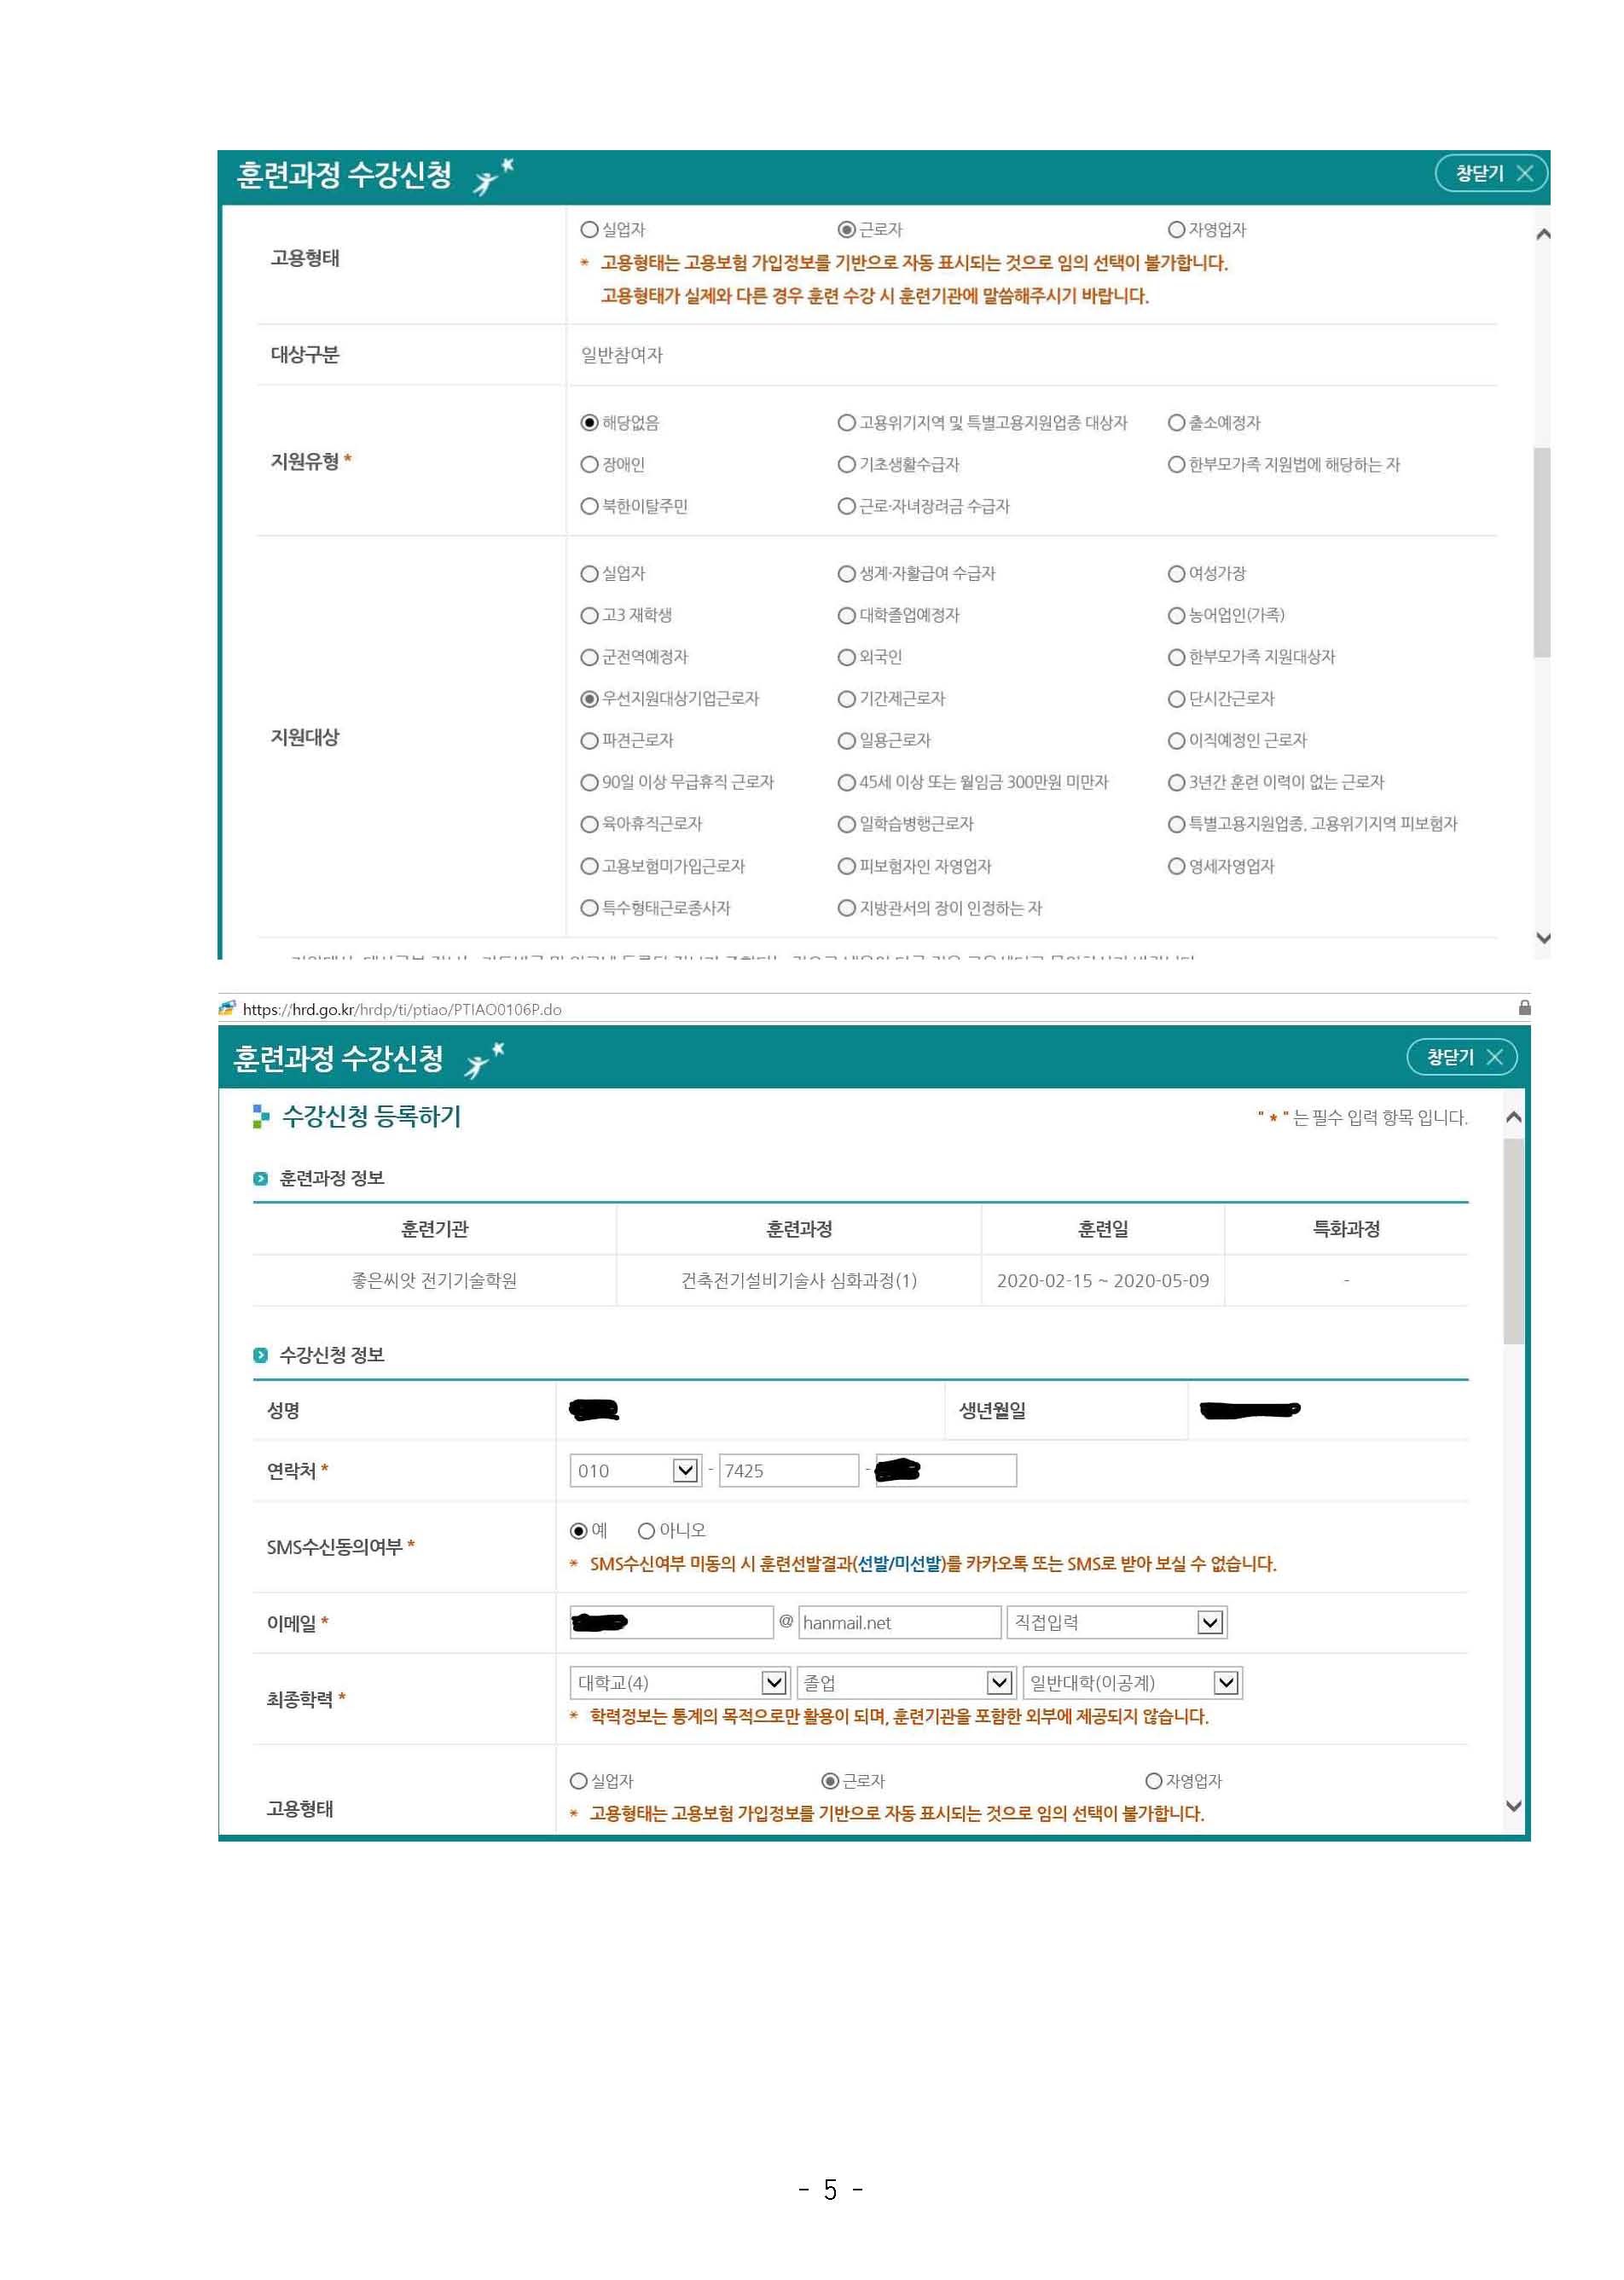This screenshot has height=2280, width=1624.
Task: Click the top panel scrollbar thumb
Action: (x=1543, y=552)
